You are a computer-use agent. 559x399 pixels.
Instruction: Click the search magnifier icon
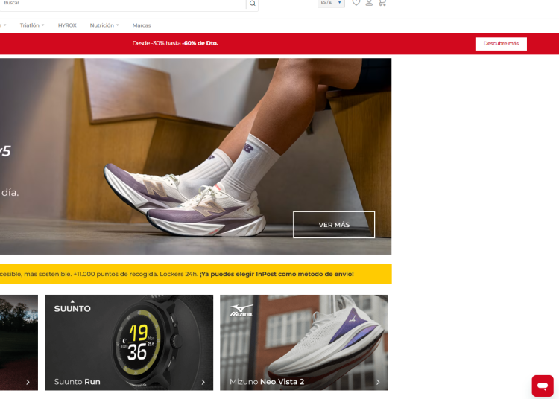coord(252,4)
